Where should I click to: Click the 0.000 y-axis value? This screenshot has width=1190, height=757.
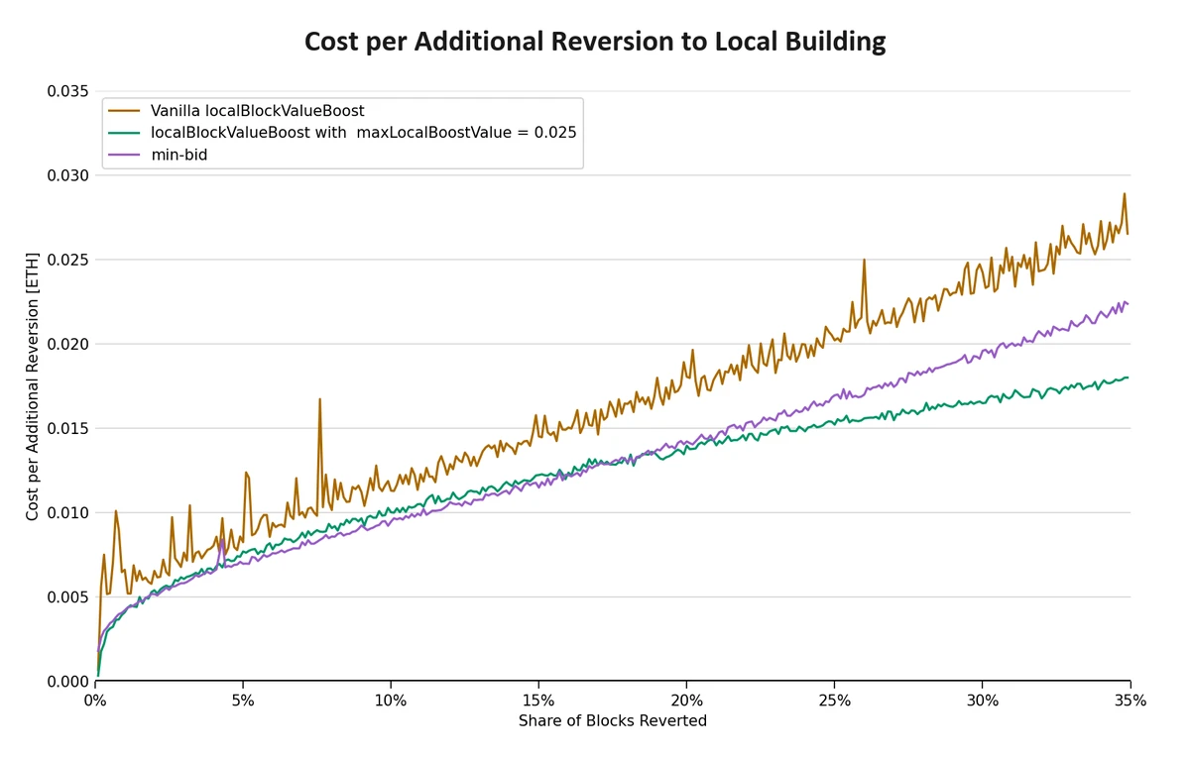(x=66, y=682)
